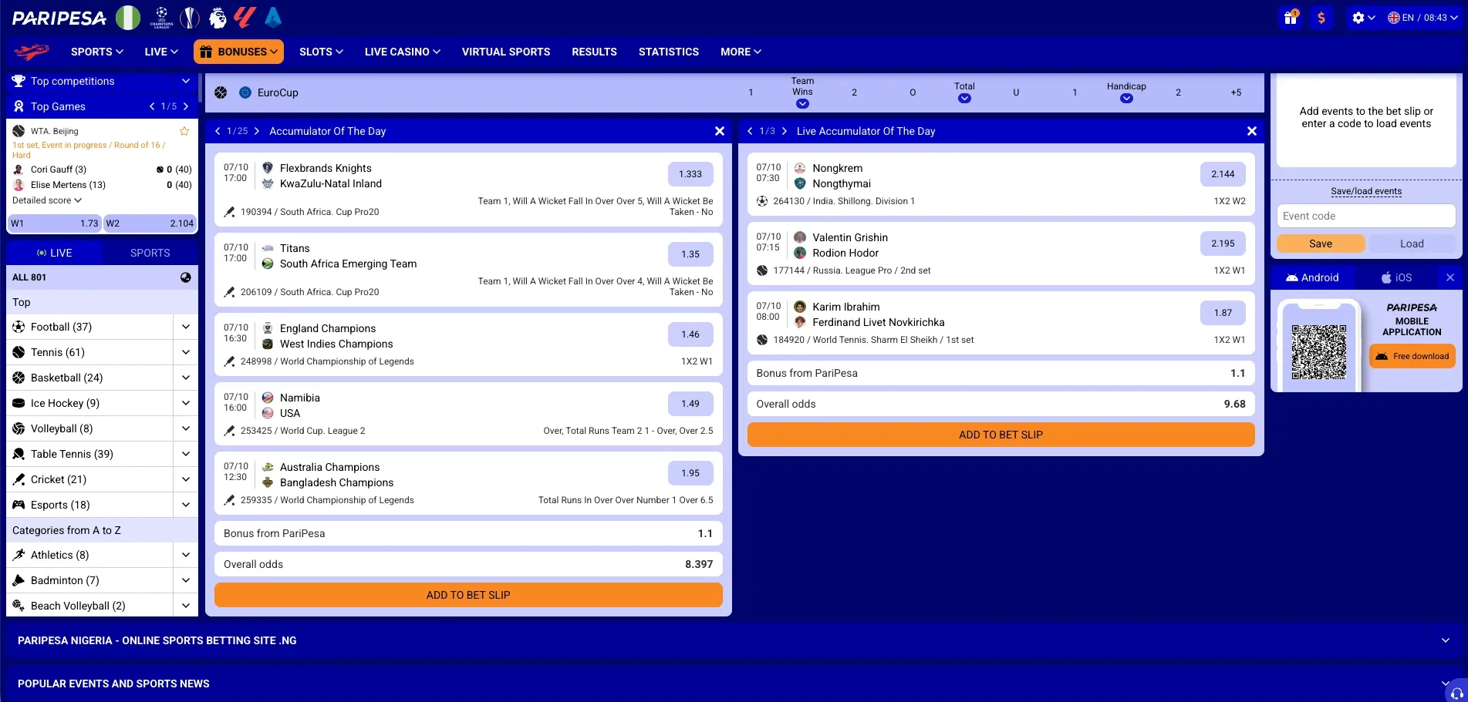Switch app panel to iOS tab
This screenshot has height=702, width=1468.
point(1397,277)
